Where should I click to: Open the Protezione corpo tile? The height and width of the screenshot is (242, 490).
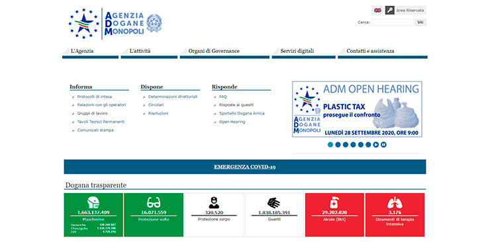click(x=214, y=214)
